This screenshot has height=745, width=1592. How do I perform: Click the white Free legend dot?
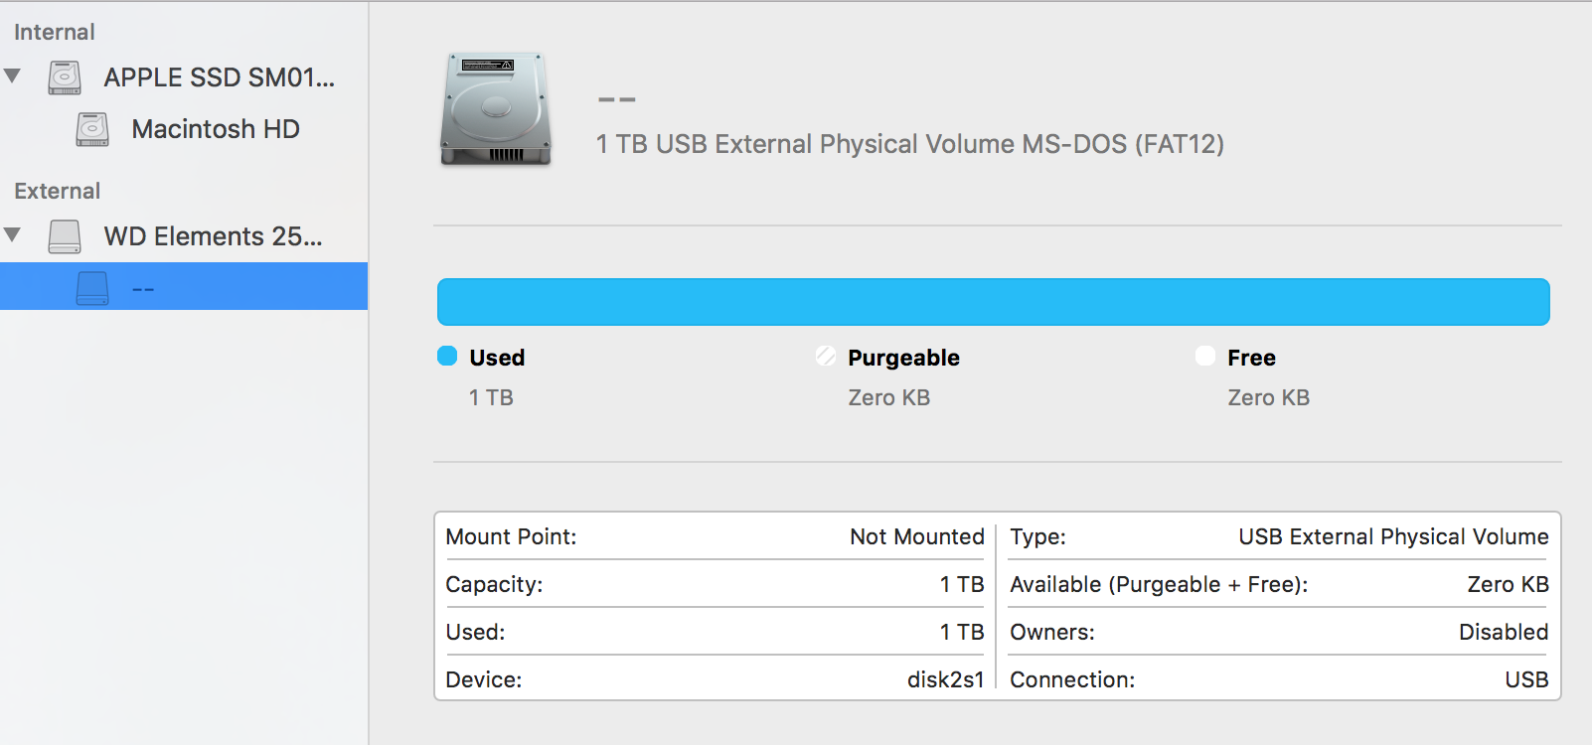pyautogui.click(x=1205, y=356)
